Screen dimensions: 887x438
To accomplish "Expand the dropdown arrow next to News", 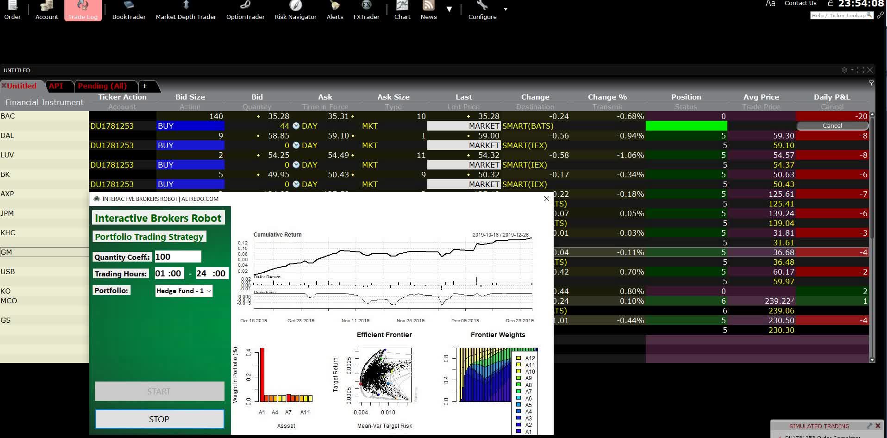I will [x=450, y=8].
